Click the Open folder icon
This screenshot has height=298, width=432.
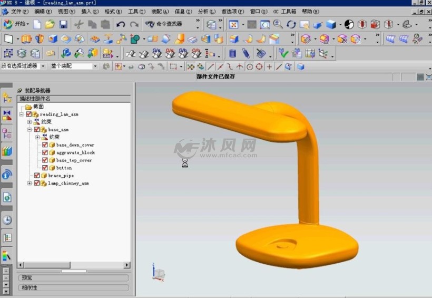click(50, 24)
